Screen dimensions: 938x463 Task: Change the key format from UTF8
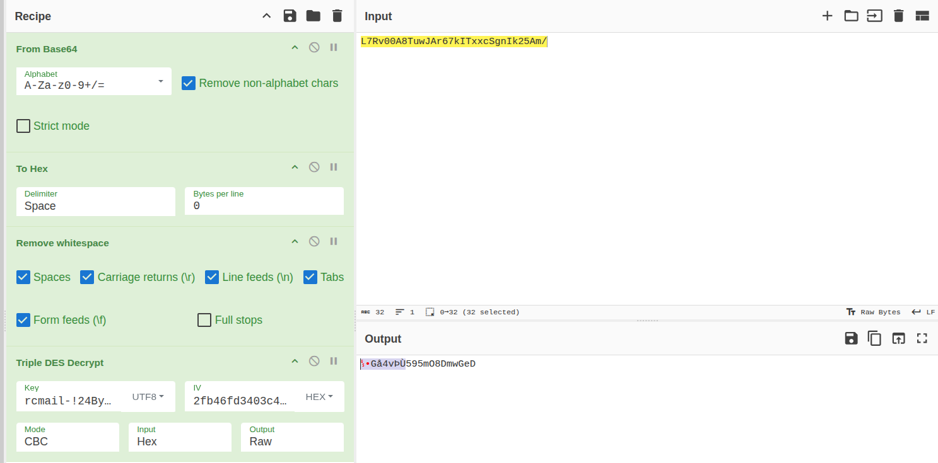point(148,397)
